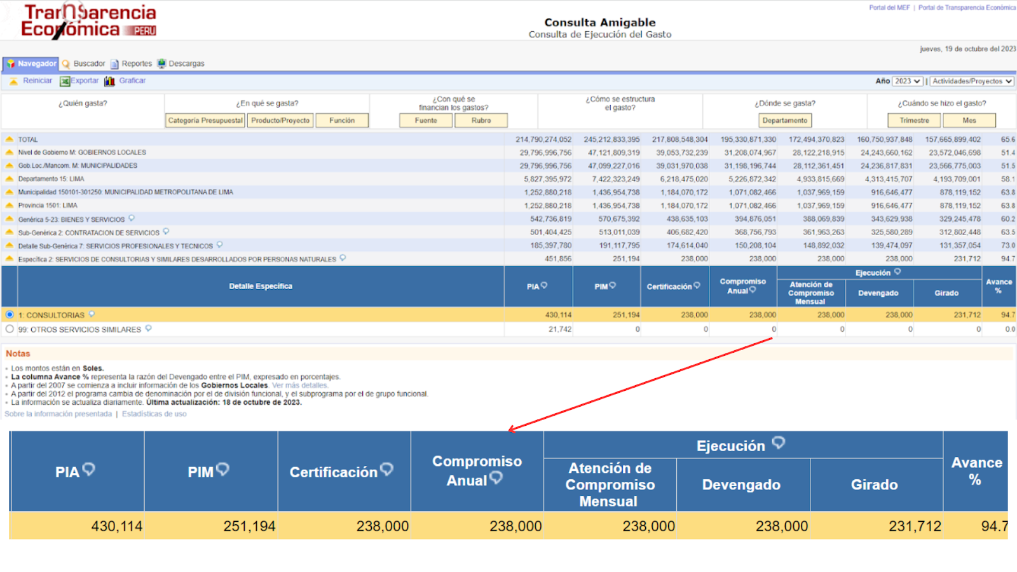Click the Compromiso Anual info bubble
This screenshot has height=572, width=1017.
coord(753,290)
